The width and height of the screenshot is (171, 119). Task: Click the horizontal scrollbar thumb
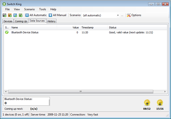(x=81, y=92)
